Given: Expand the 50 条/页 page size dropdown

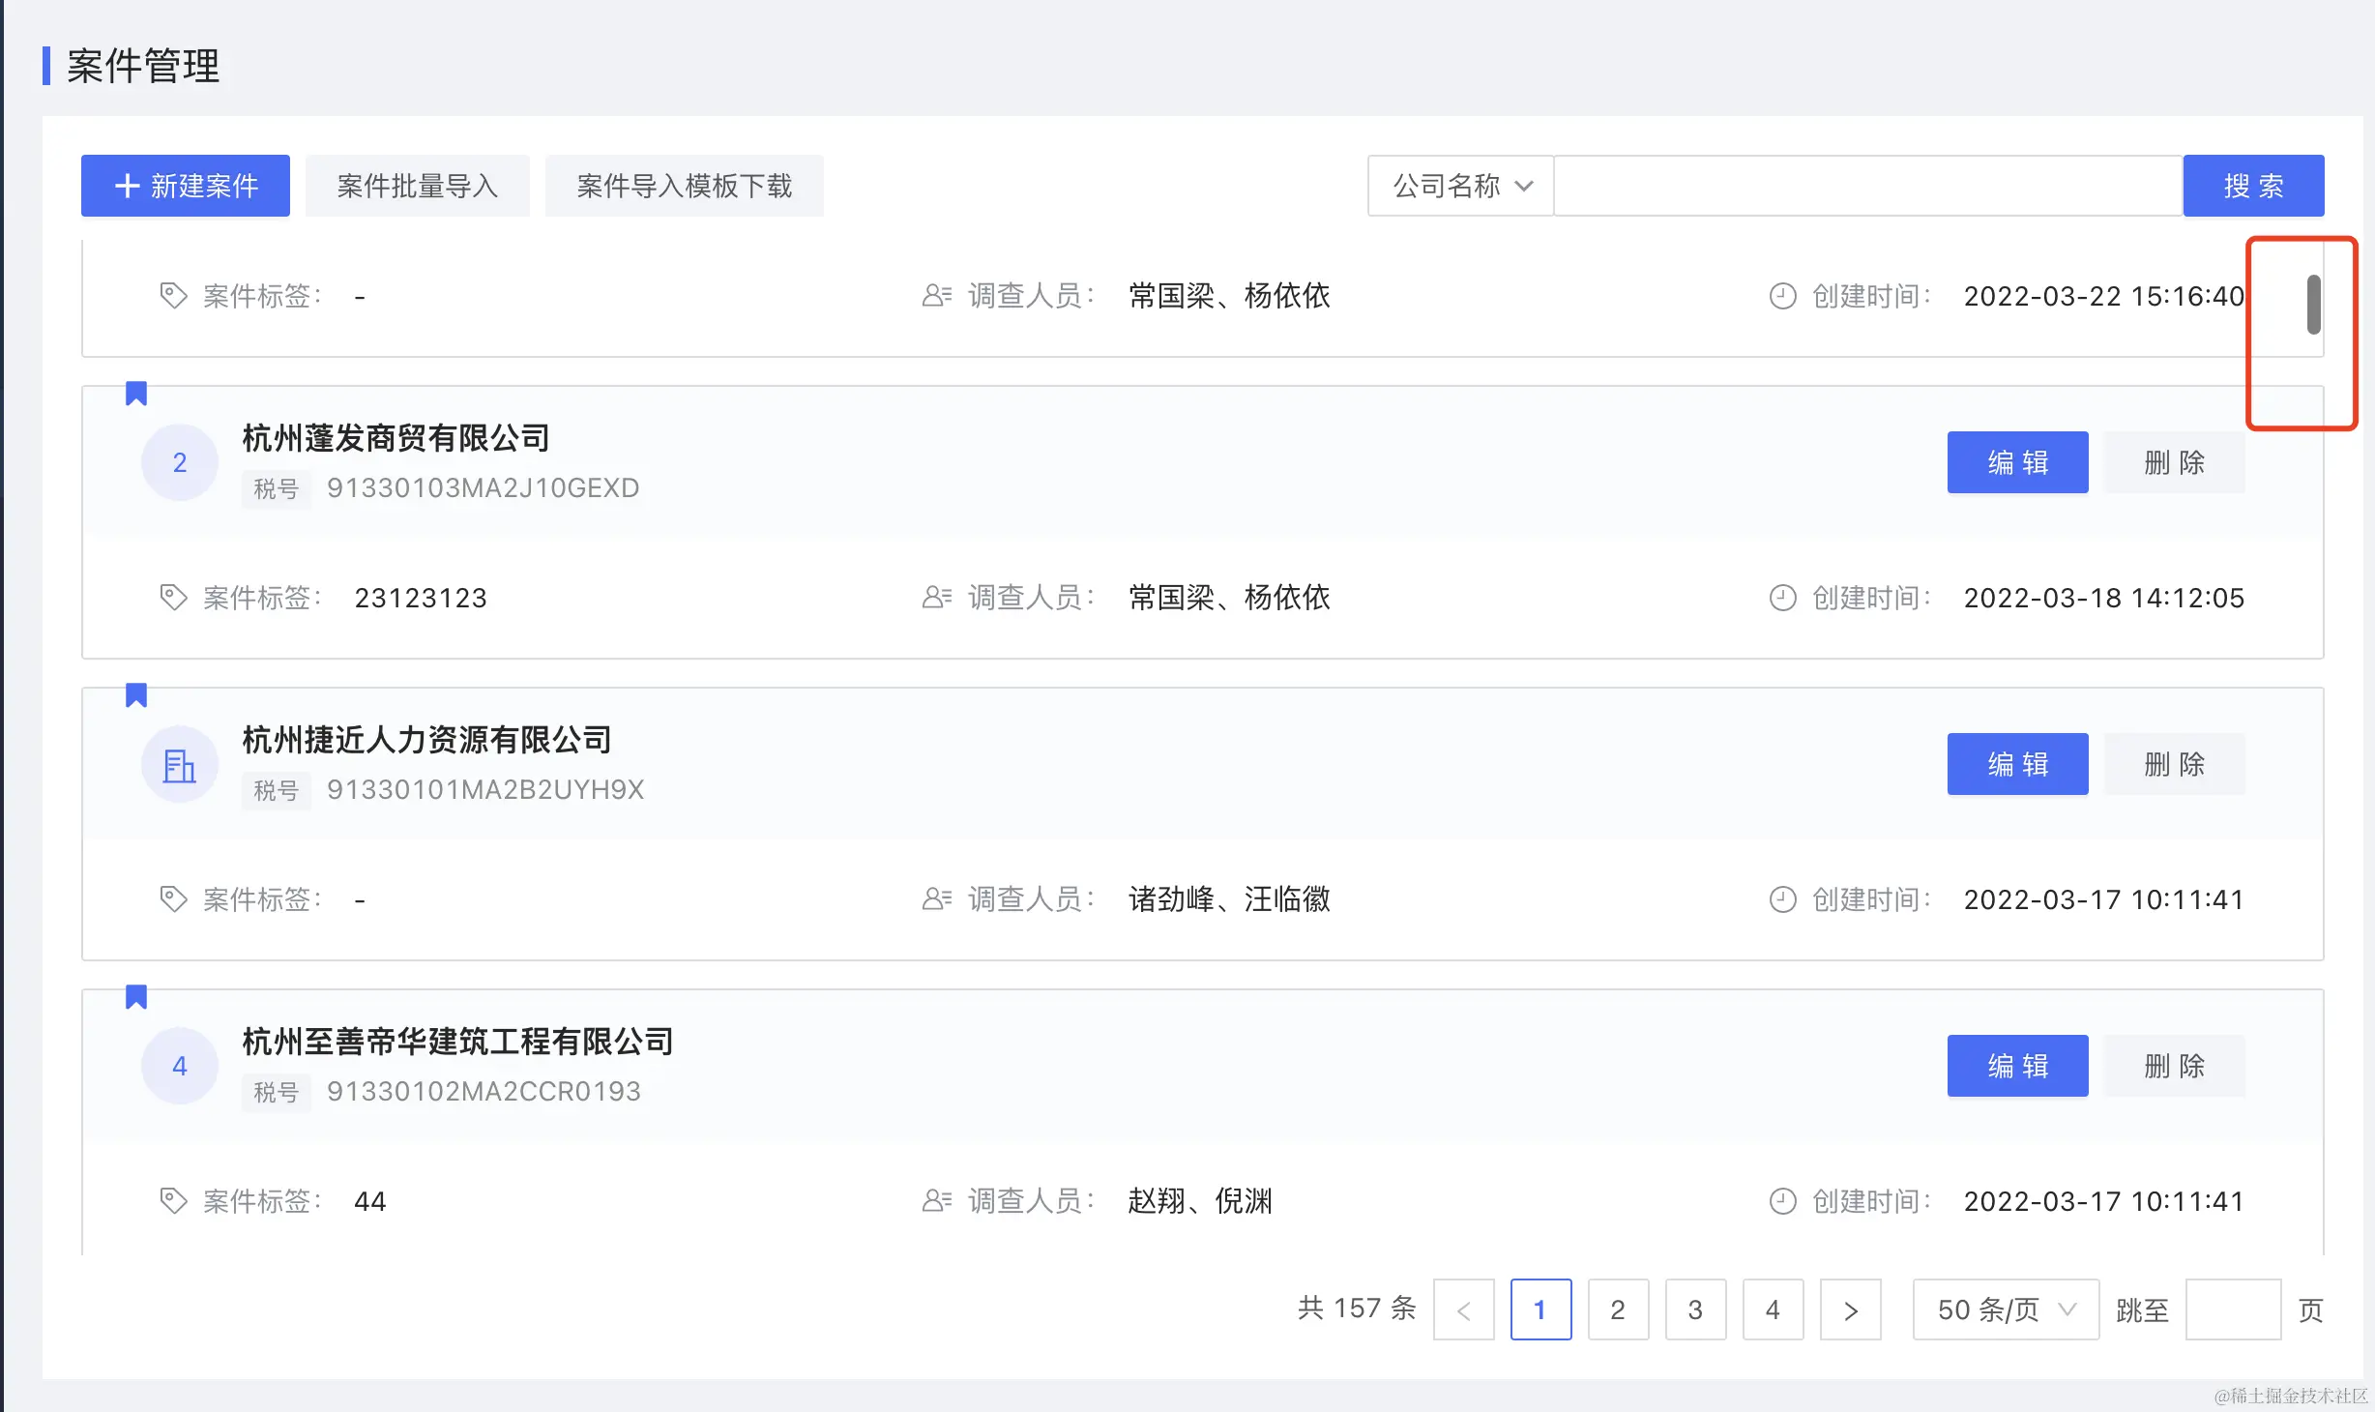Looking at the screenshot, I should point(2006,1310).
